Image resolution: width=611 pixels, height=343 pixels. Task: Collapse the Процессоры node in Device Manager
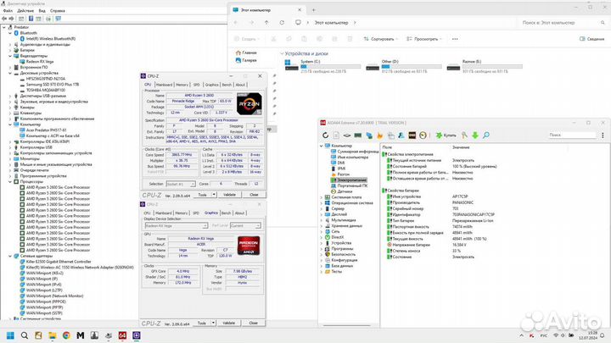pos(10,181)
